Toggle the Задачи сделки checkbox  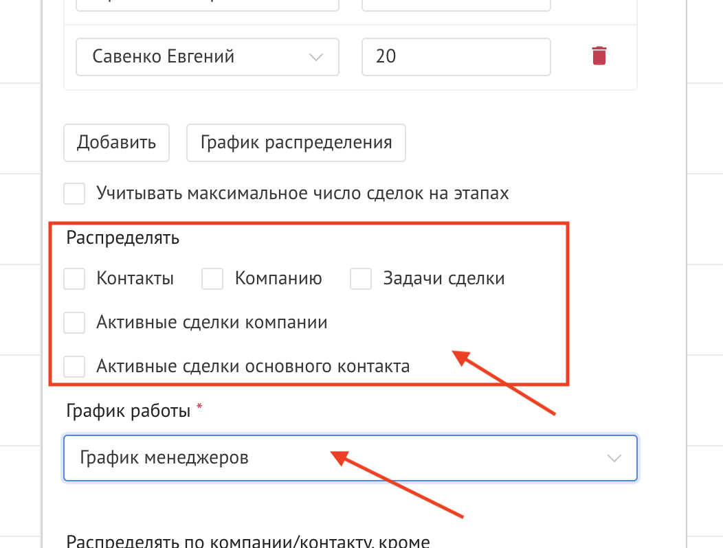pos(361,279)
